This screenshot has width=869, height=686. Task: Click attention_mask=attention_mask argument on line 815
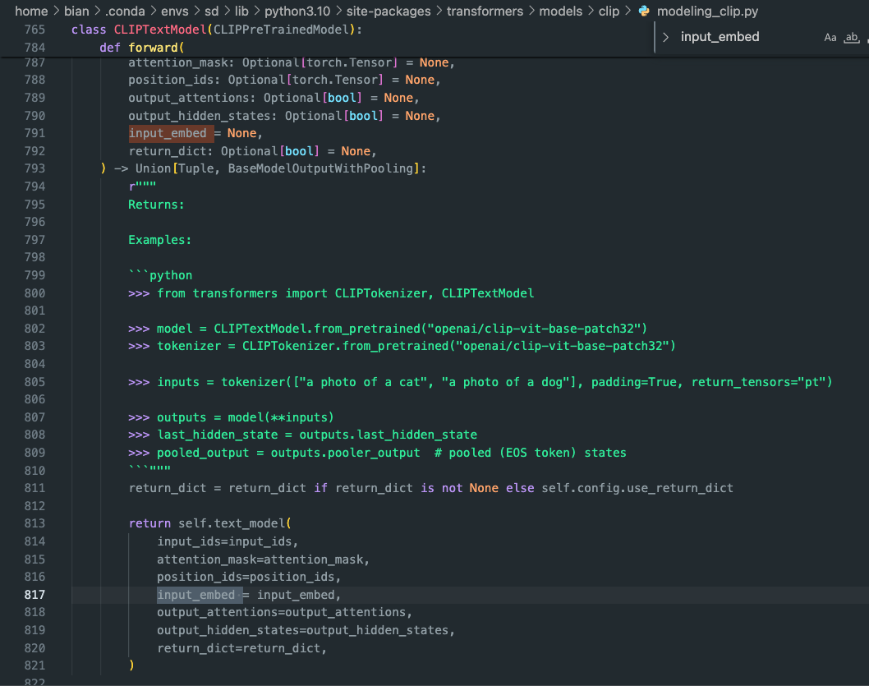tap(263, 559)
